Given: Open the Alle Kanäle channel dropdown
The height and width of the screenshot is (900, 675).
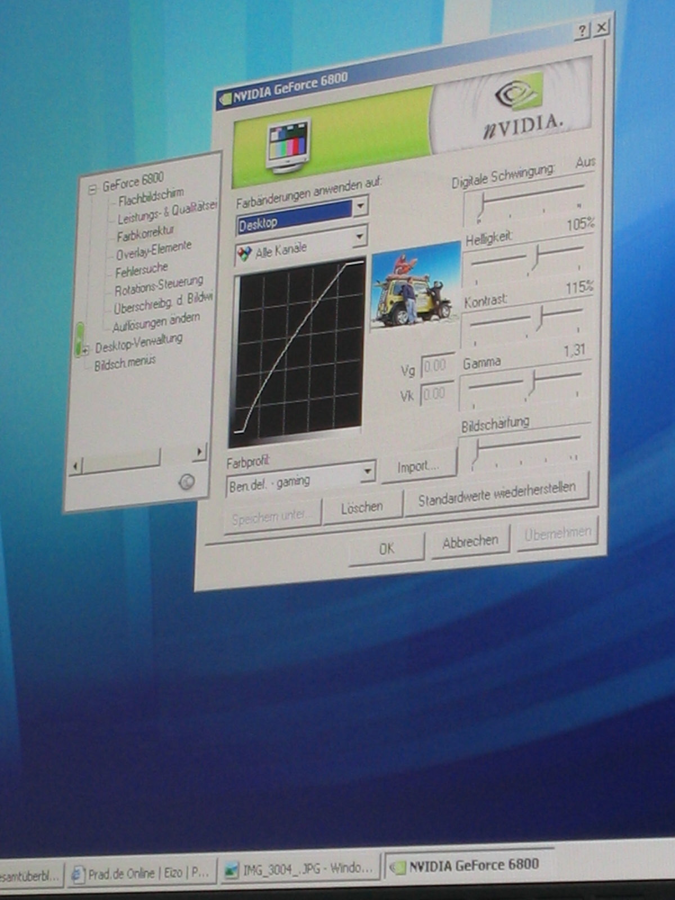Looking at the screenshot, I should [x=359, y=238].
